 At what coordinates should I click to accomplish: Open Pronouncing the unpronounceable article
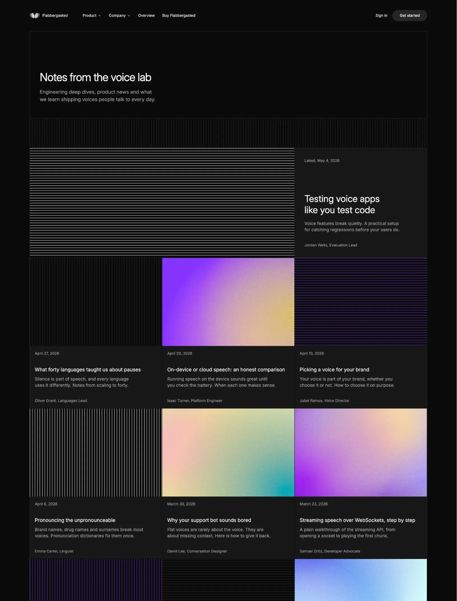pyautogui.click(x=75, y=520)
